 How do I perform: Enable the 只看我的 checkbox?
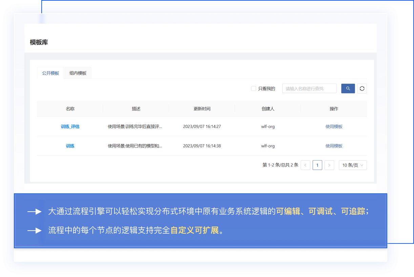coord(253,89)
